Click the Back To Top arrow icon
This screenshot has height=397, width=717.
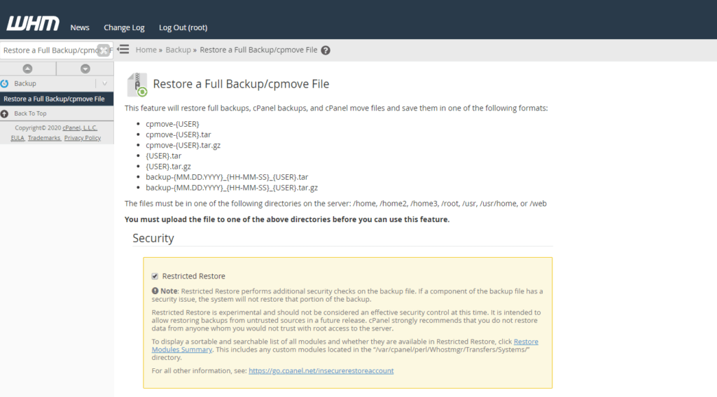tap(5, 113)
